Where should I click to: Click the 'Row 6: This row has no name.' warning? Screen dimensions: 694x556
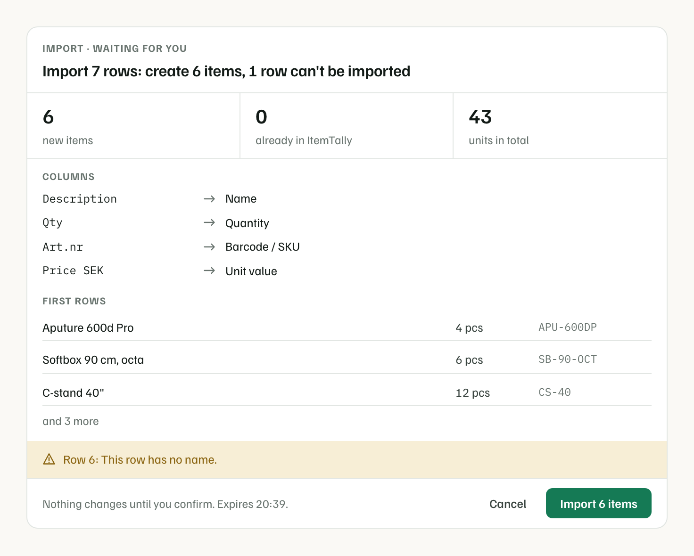(x=140, y=459)
